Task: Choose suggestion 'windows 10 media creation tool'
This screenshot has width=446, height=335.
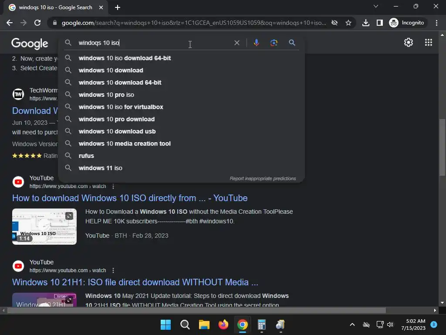Action: 182,144
